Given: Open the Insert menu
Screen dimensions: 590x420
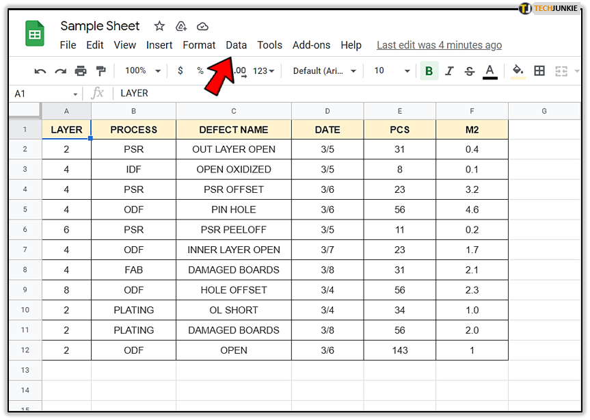Looking at the screenshot, I should 159,45.
